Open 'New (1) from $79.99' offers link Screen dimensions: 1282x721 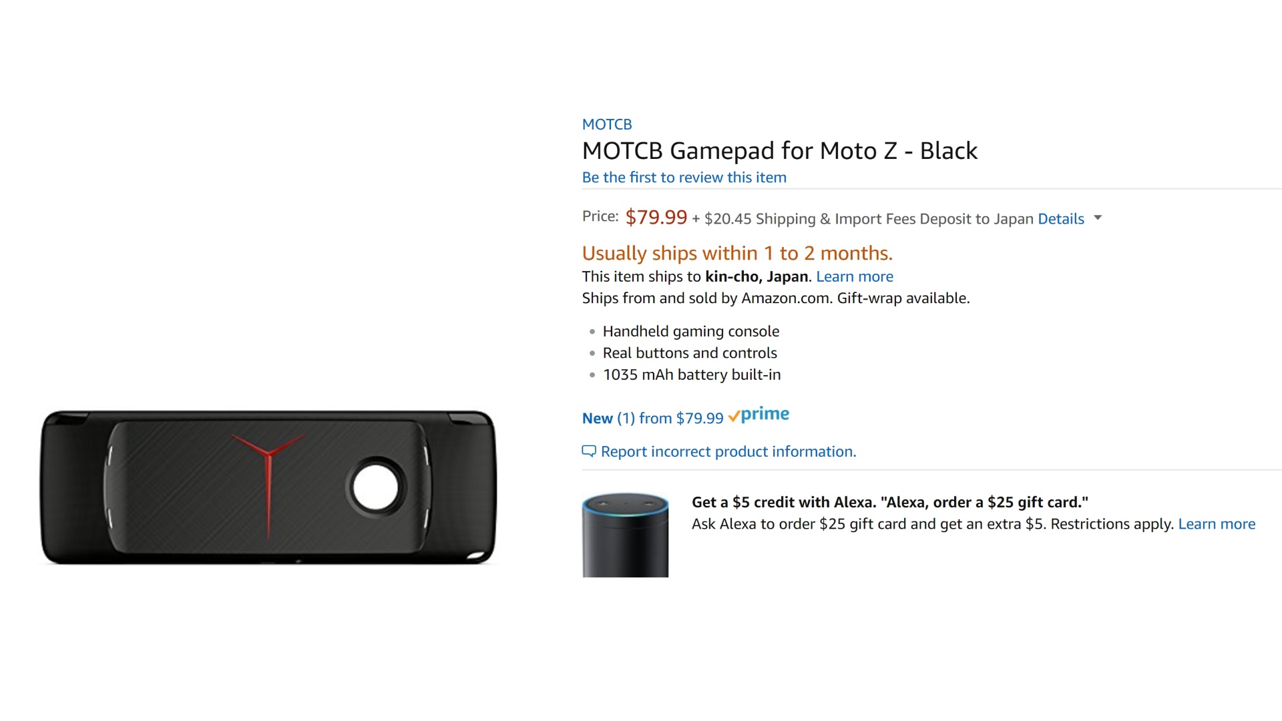tap(652, 419)
